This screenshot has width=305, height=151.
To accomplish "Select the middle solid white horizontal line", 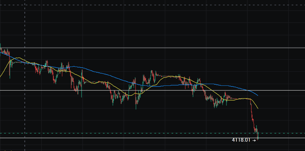I will pyautogui.click(x=152, y=90).
